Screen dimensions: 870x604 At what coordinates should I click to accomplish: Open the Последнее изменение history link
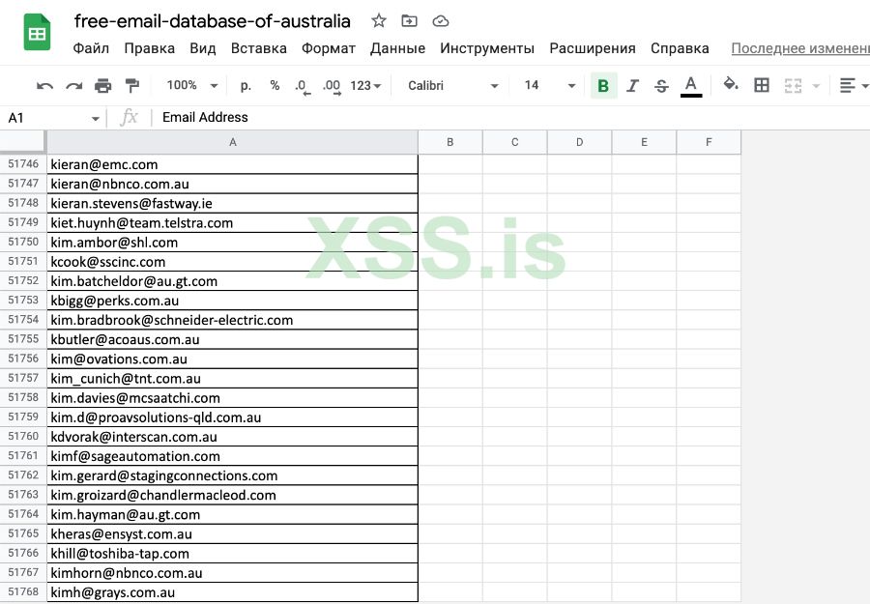pyautogui.click(x=800, y=49)
